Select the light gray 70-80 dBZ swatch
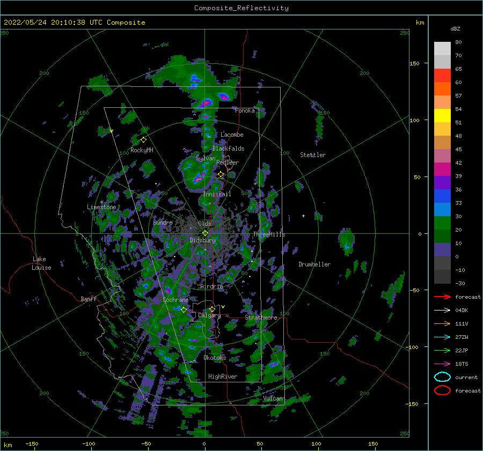The image size is (483, 451). coord(442,49)
